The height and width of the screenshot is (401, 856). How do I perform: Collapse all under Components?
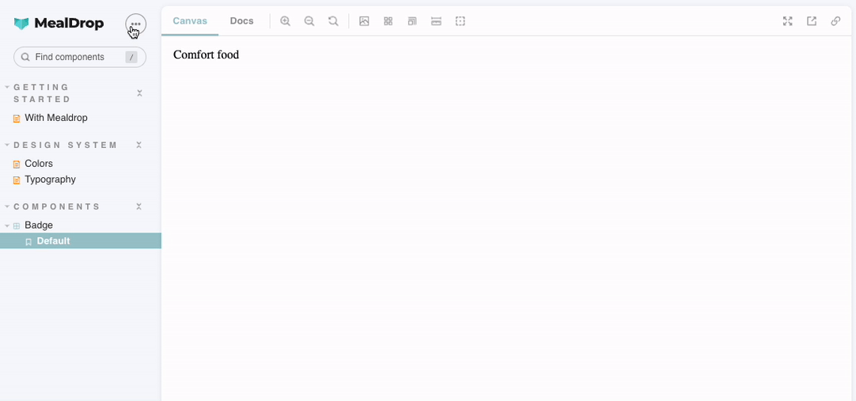[139, 206]
